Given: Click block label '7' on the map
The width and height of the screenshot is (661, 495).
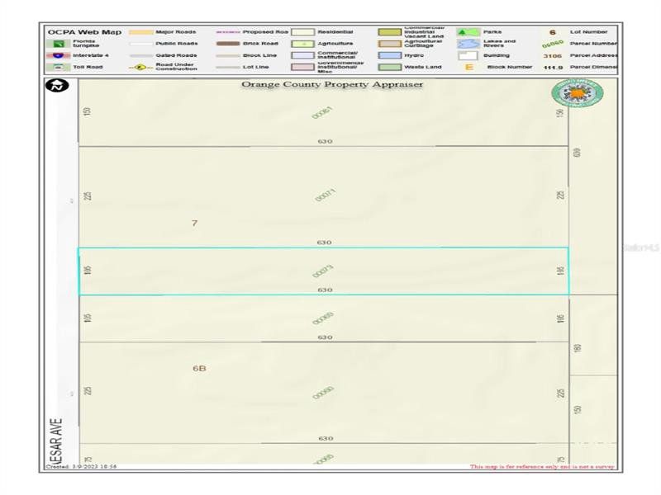Looking at the screenshot, I should pos(194,223).
